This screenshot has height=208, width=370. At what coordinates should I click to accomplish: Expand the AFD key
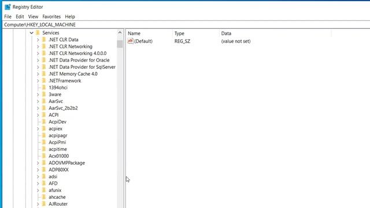point(38,184)
